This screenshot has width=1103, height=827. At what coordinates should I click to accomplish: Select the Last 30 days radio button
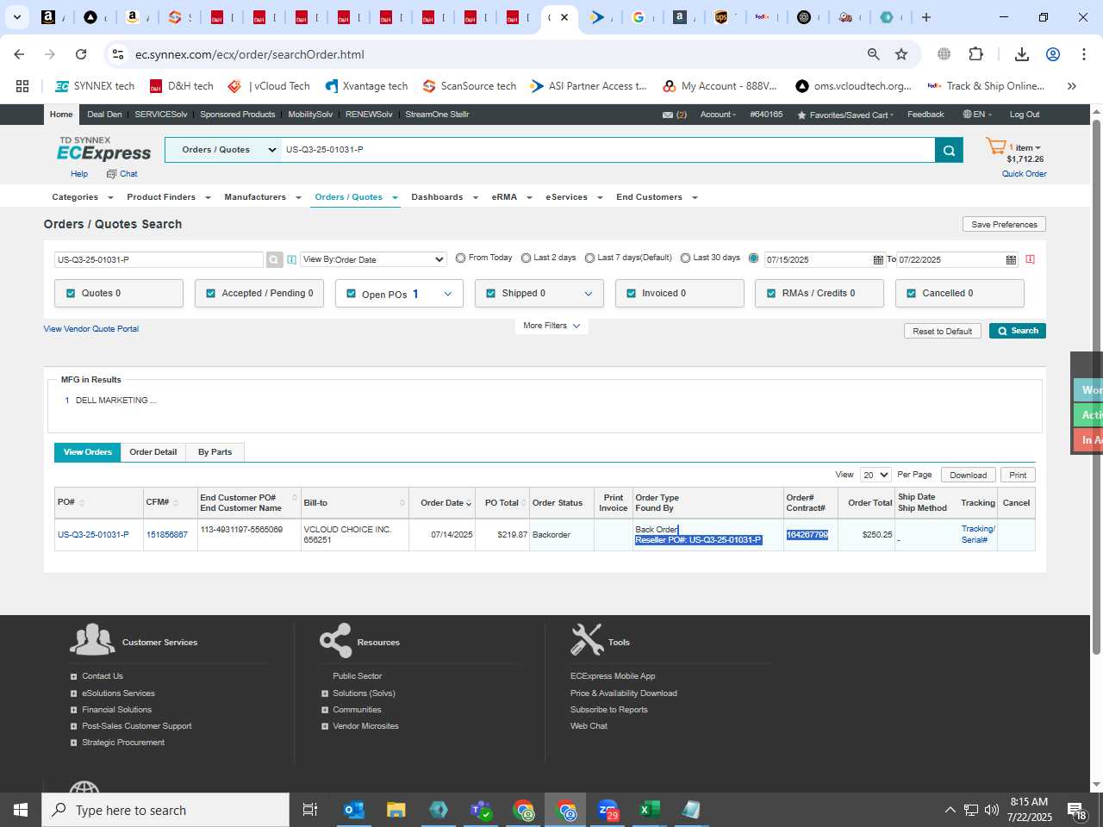click(685, 258)
